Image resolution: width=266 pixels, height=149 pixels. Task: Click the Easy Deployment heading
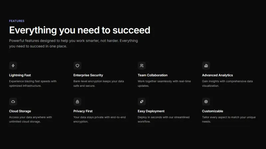click(x=151, y=111)
